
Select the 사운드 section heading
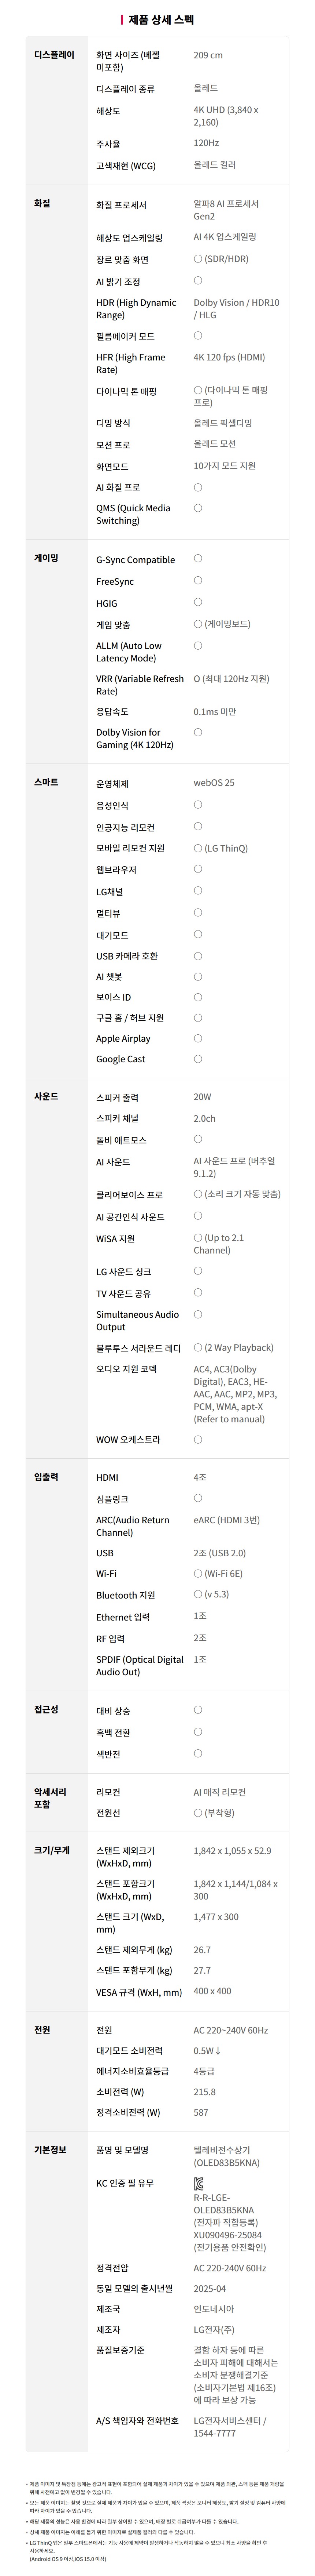[x=46, y=1096]
